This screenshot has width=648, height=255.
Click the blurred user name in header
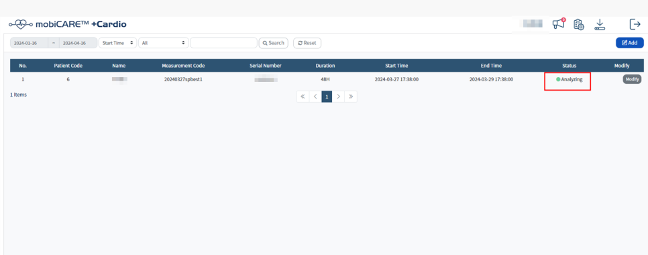pos(533,23)
